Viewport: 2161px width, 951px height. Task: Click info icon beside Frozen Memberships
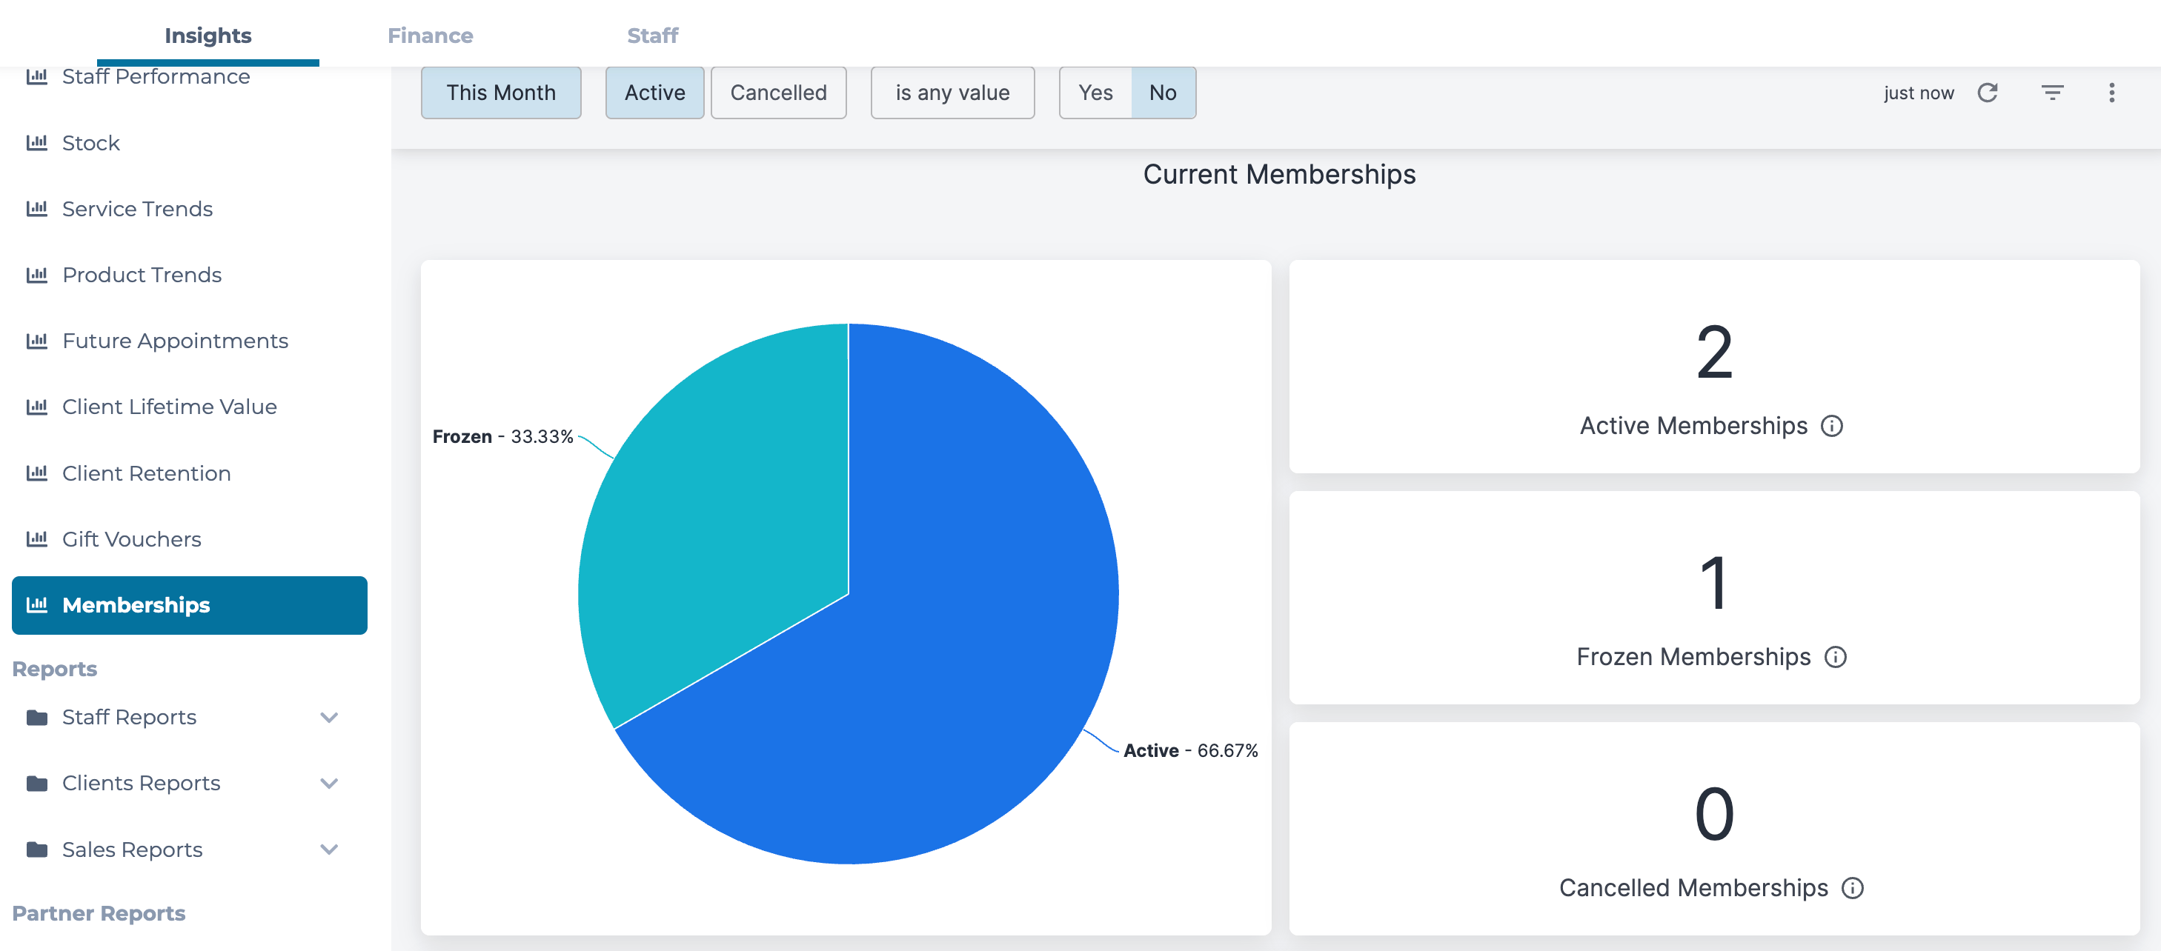pyautogui.click(x=1835, y=657)
